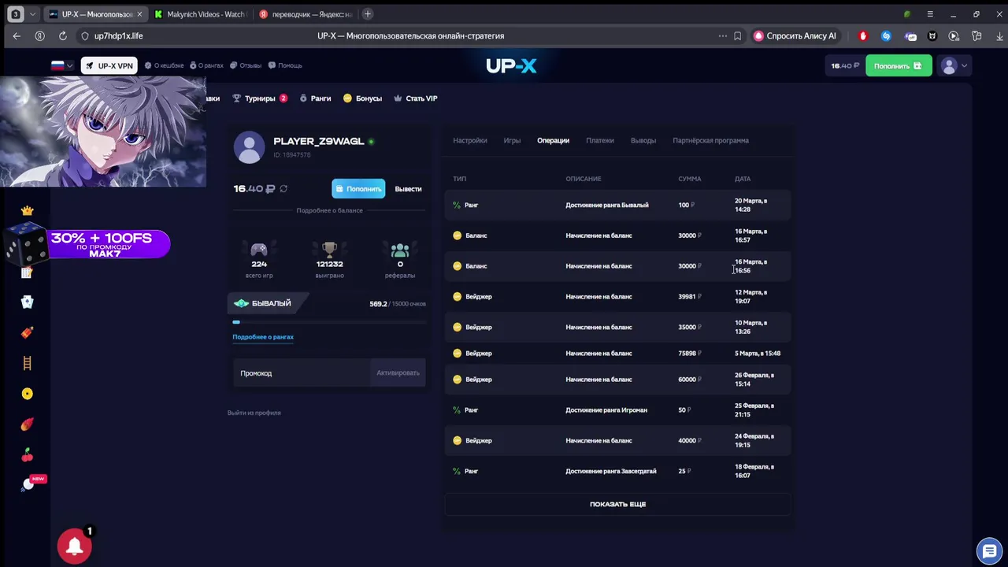Click the browser address bar URL
The image size is (1008, 567).
tap(118, 35)
